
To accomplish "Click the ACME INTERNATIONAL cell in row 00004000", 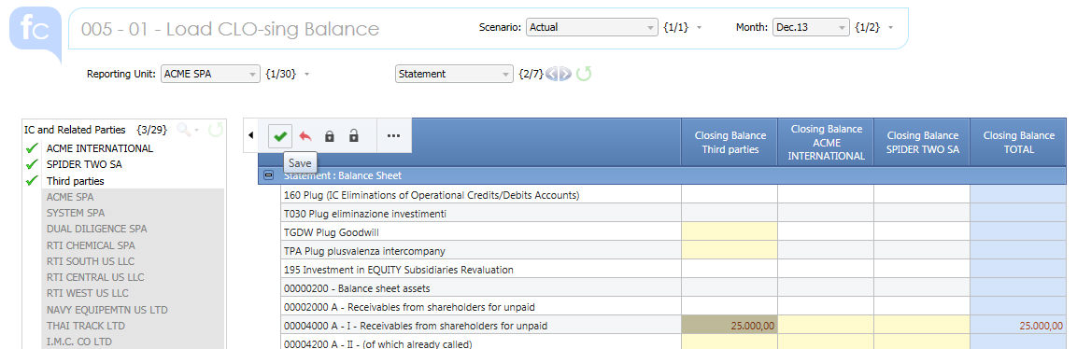I will [x=826, y=325].
